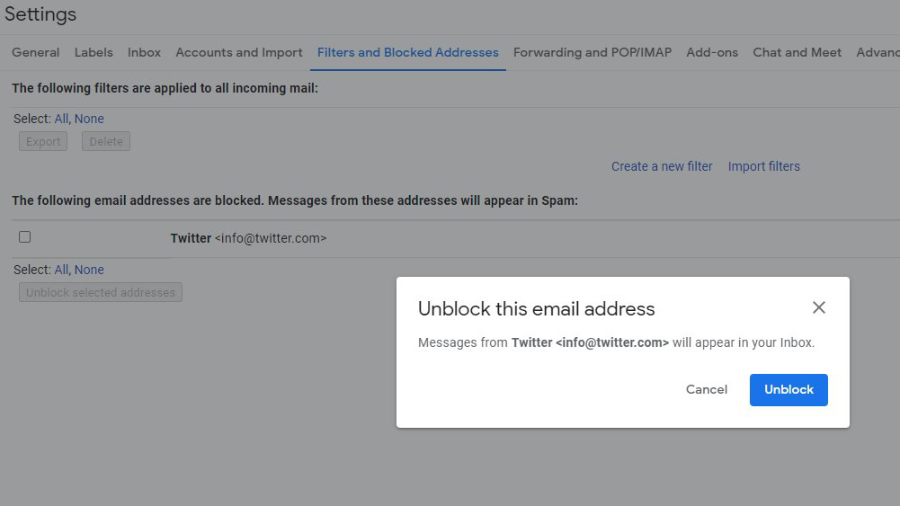The image size is (900, 506).
Task: Confirm with the blue Unblock button
Action: (789, 389)
